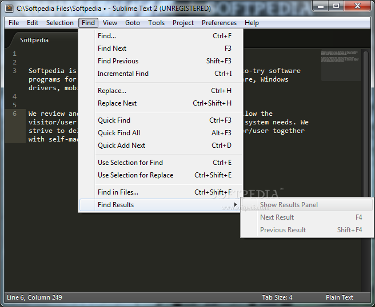Select the Find Next menu entry

click(161, 49)
